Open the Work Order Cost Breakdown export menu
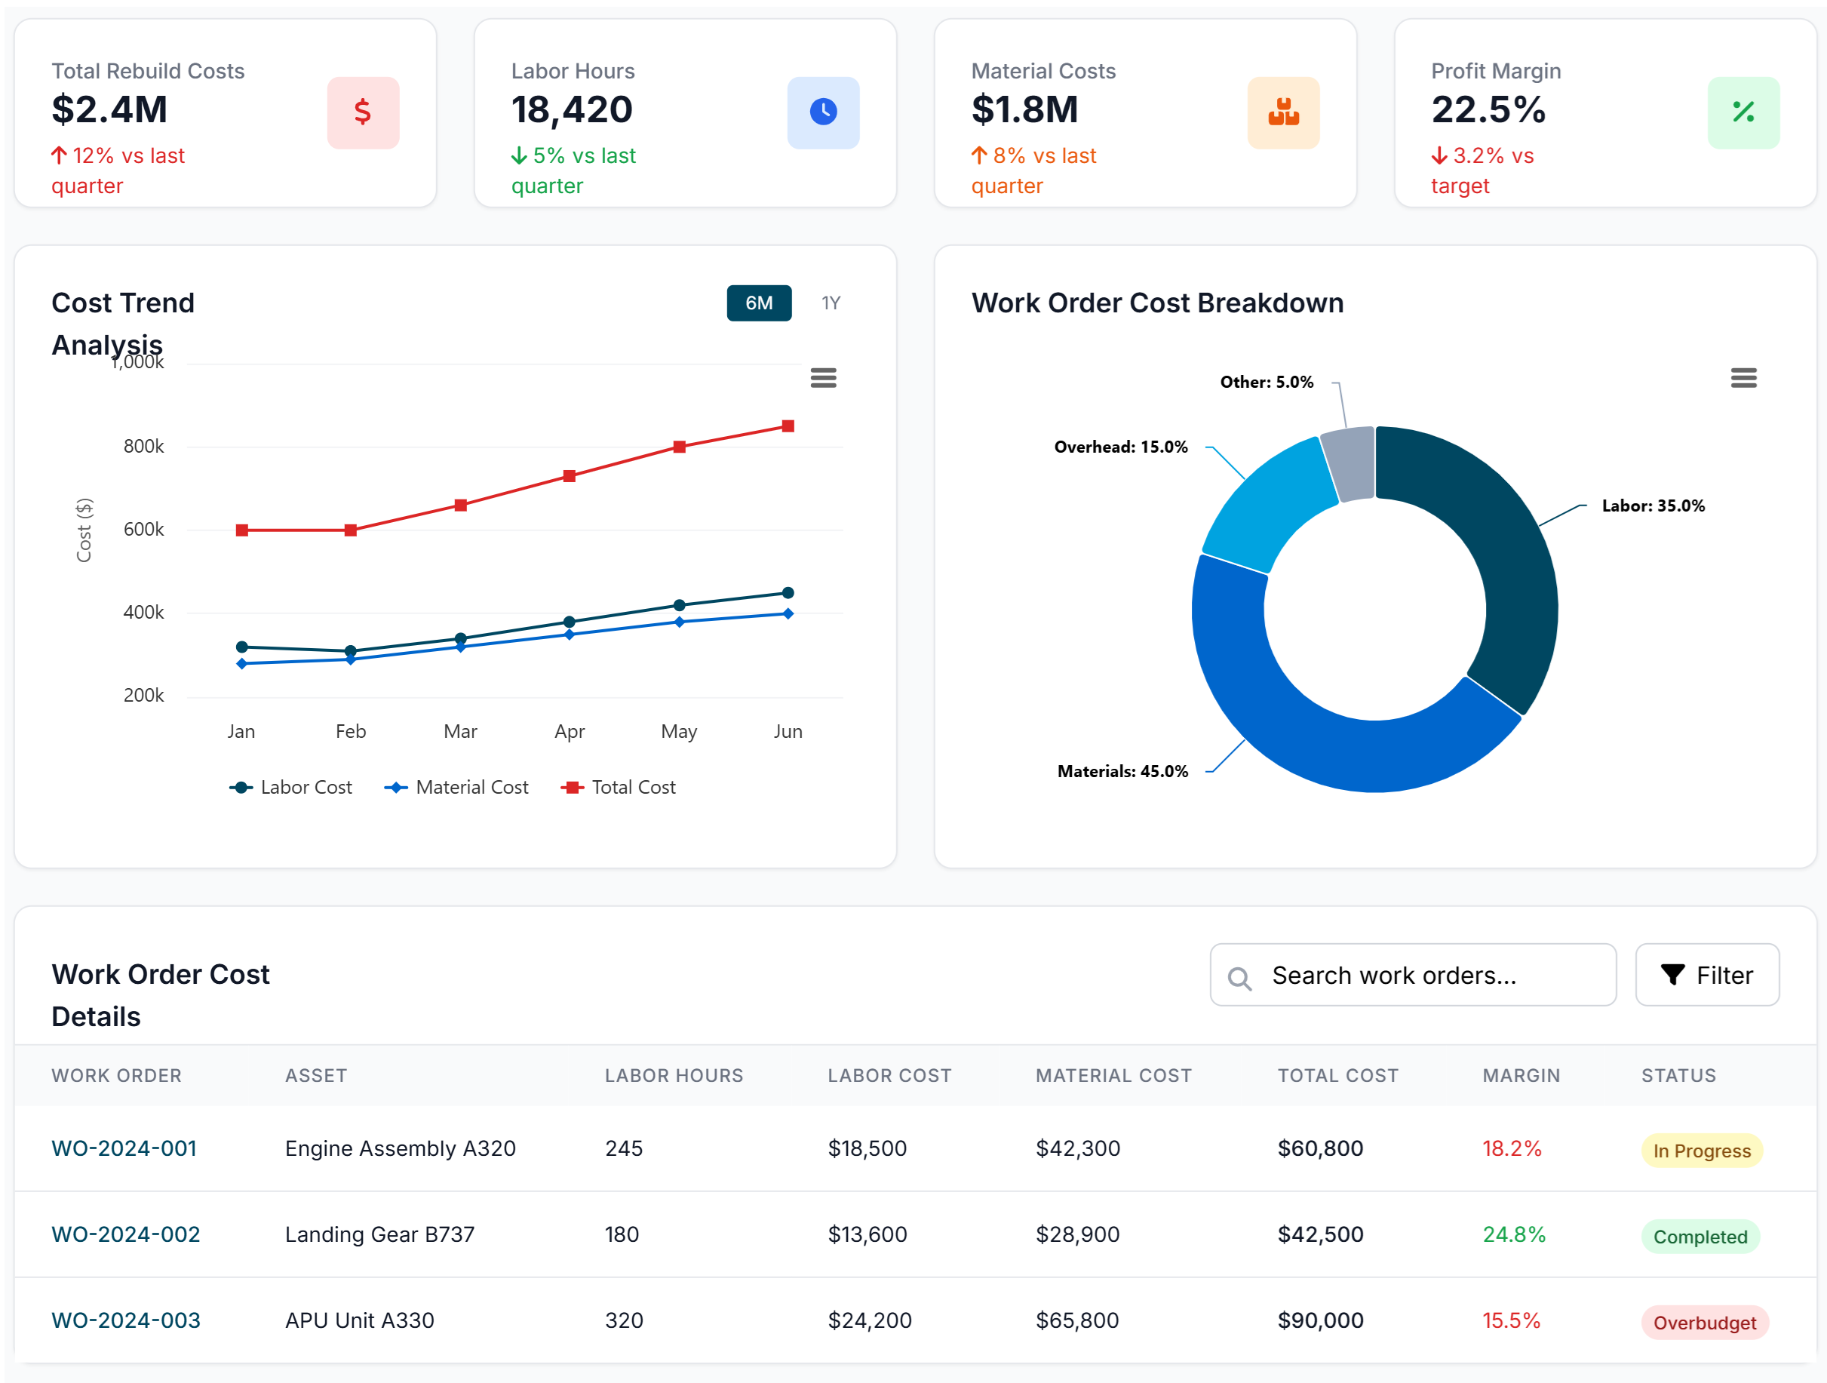The height and width of the screenshot is (1383, 1827). point(1743,377)
